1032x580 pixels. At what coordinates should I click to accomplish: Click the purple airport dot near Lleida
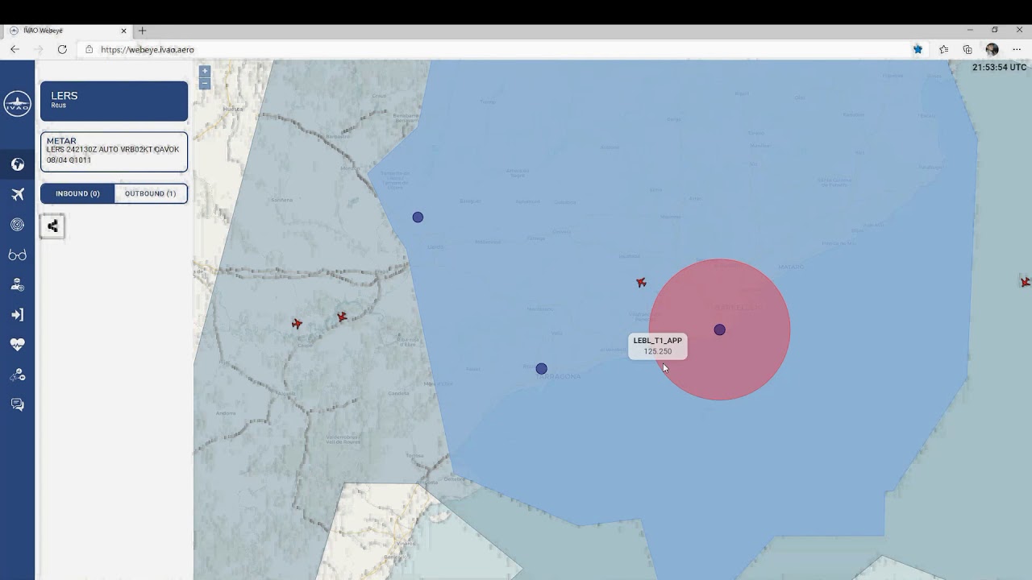coord(418,217)
